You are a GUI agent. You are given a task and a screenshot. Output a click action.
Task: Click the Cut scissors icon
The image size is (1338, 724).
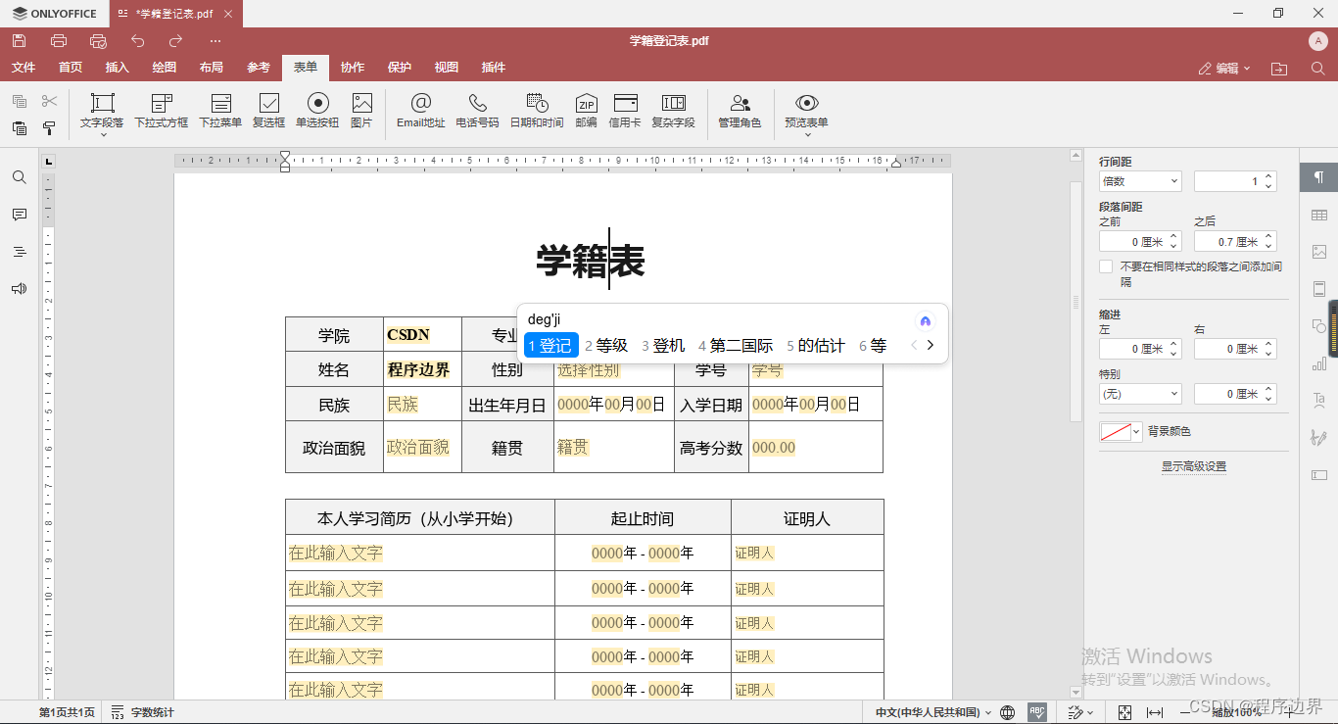(50, 101)
